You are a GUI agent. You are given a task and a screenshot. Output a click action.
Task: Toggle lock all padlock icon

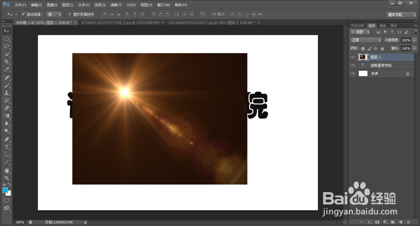click(382, 48)
